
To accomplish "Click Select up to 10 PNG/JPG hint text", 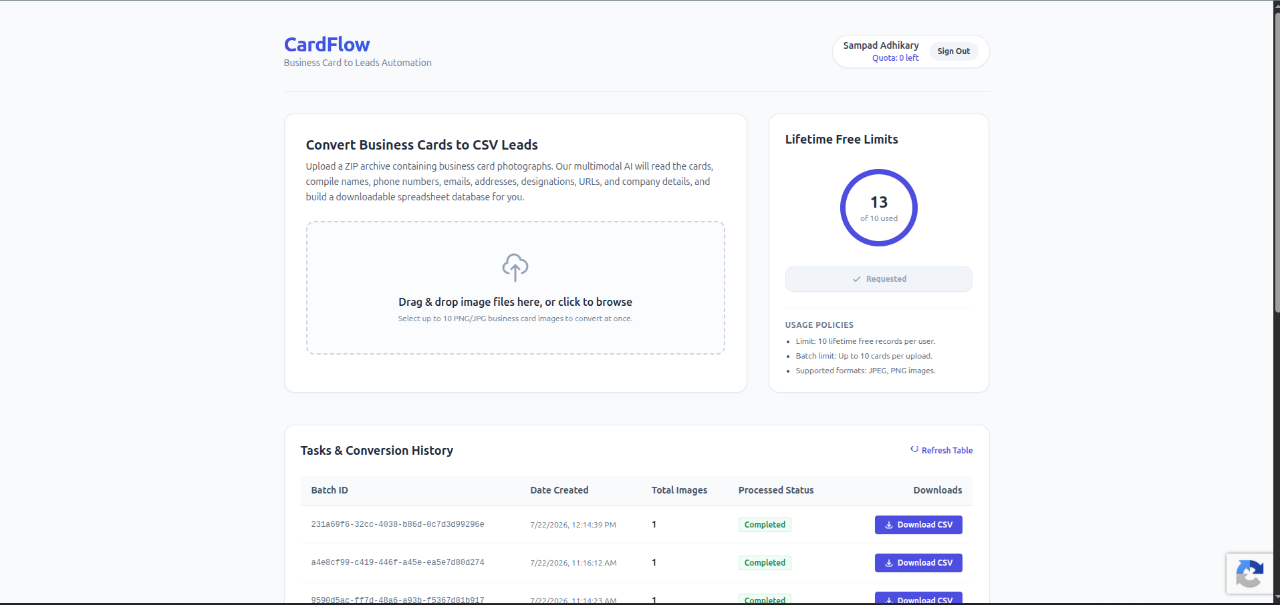I will tap(515, 319).
